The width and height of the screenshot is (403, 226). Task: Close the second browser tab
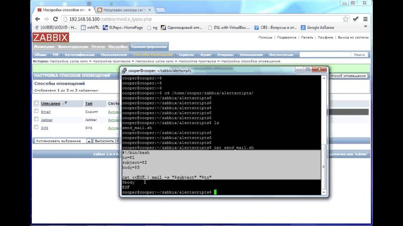click(x=150, y=10)
